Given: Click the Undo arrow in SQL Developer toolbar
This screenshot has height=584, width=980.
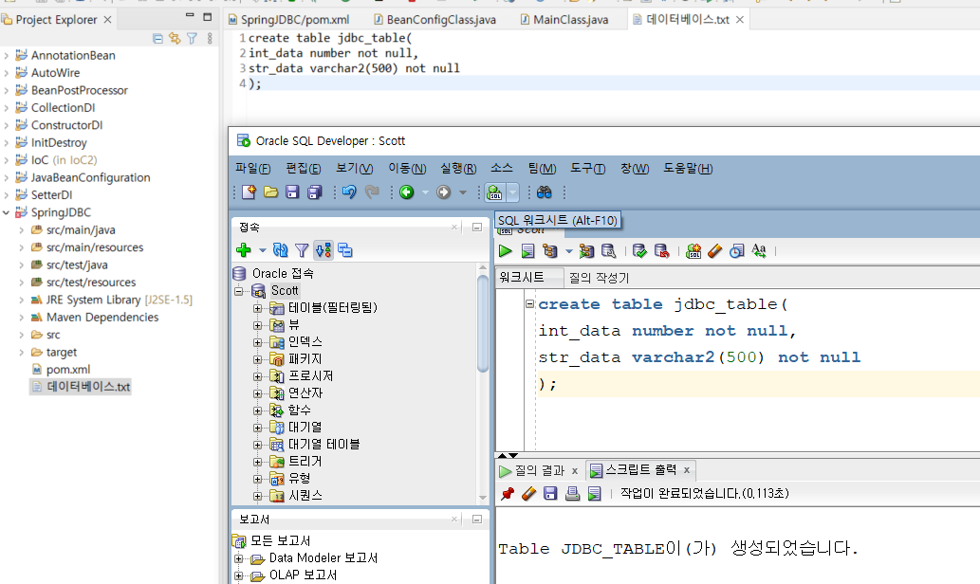Looking at the screenshot, I should click(349, 192).
